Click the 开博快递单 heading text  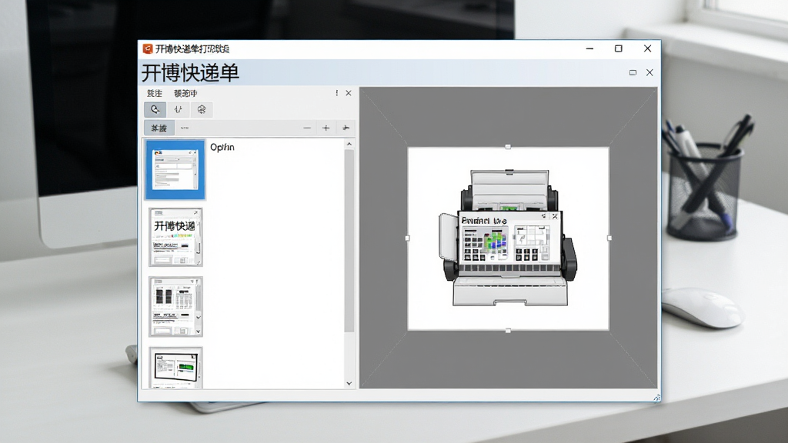click(190, 73)
